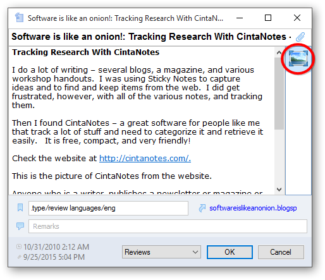The height and width of the screenshot is (280, 325).
Task: Click the vertical scrollbar thumb
Action: tap(279, 94)
